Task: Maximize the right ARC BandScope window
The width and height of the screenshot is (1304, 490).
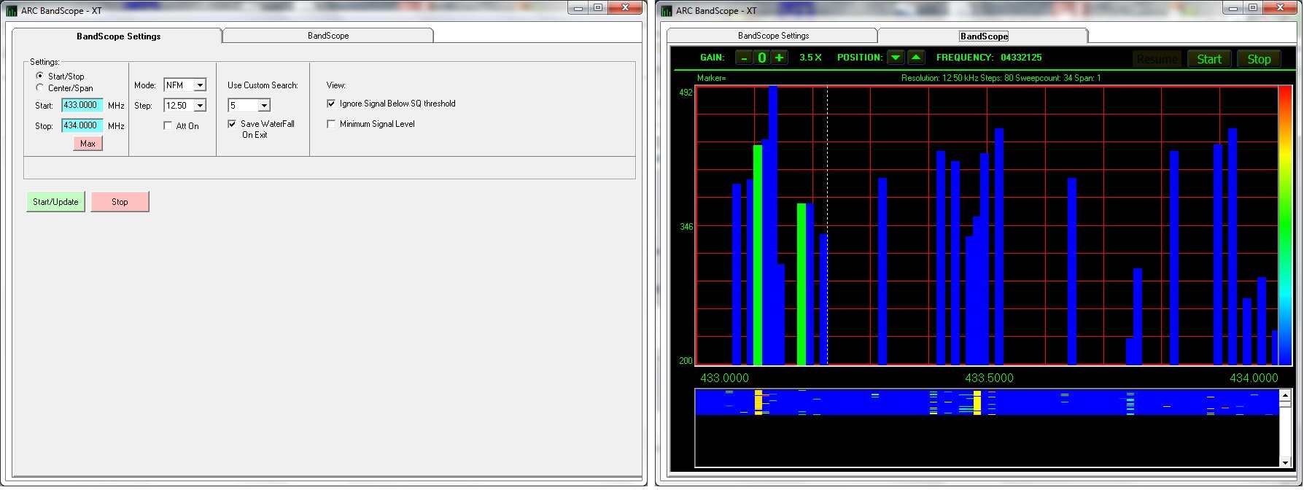Action: click(x=1252, y=8)
